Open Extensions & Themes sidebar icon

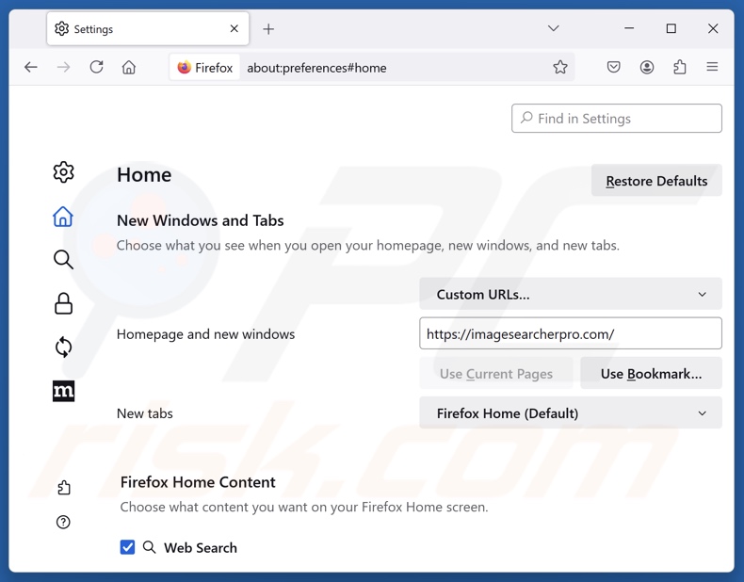point(64,488)
